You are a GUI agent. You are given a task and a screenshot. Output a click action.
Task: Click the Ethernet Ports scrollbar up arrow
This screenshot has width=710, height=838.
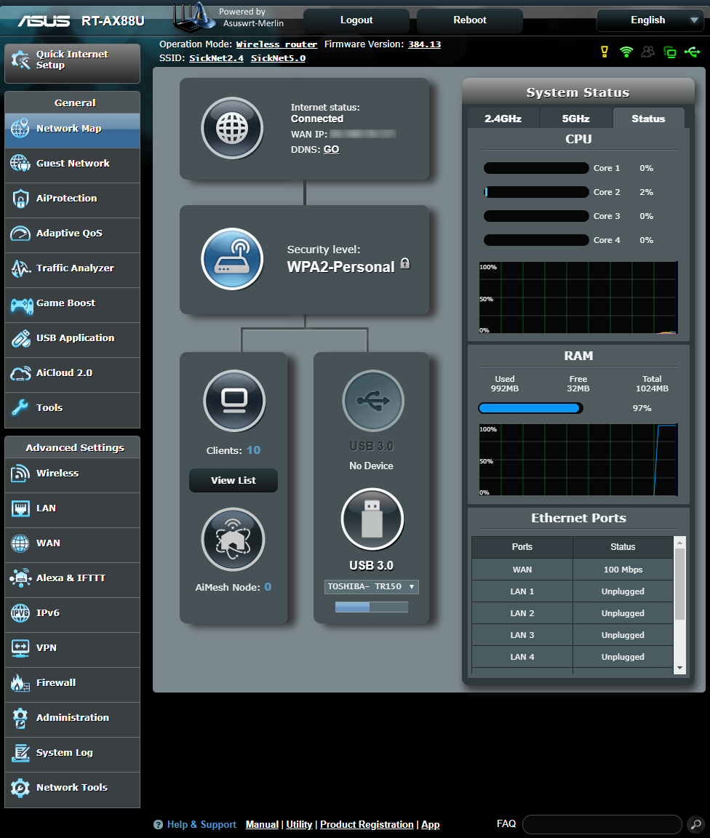[x=680, y=543]
